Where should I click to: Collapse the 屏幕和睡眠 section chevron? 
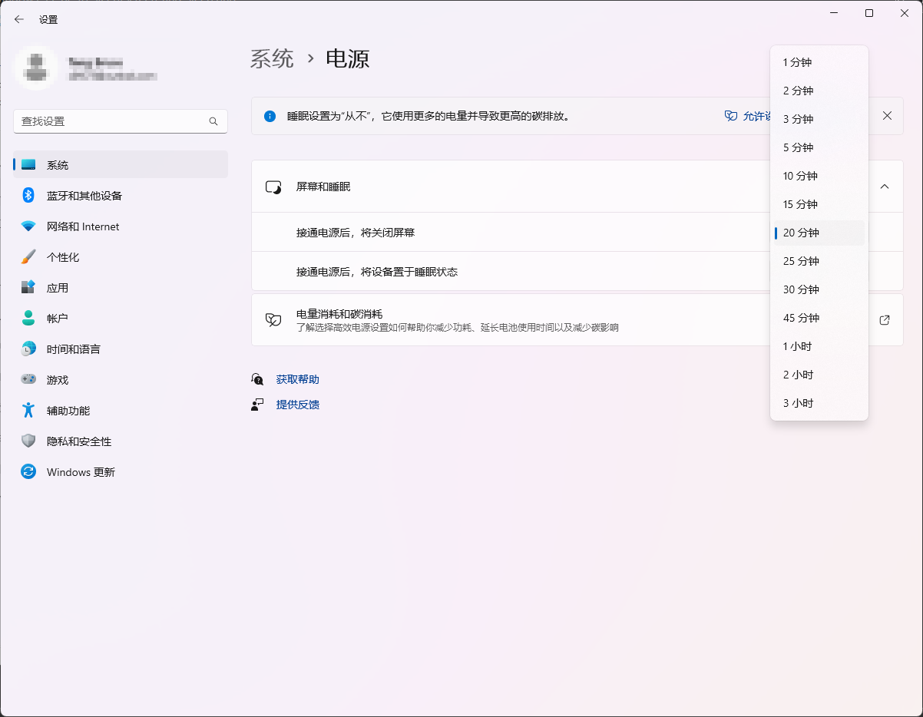pos(885,187)
